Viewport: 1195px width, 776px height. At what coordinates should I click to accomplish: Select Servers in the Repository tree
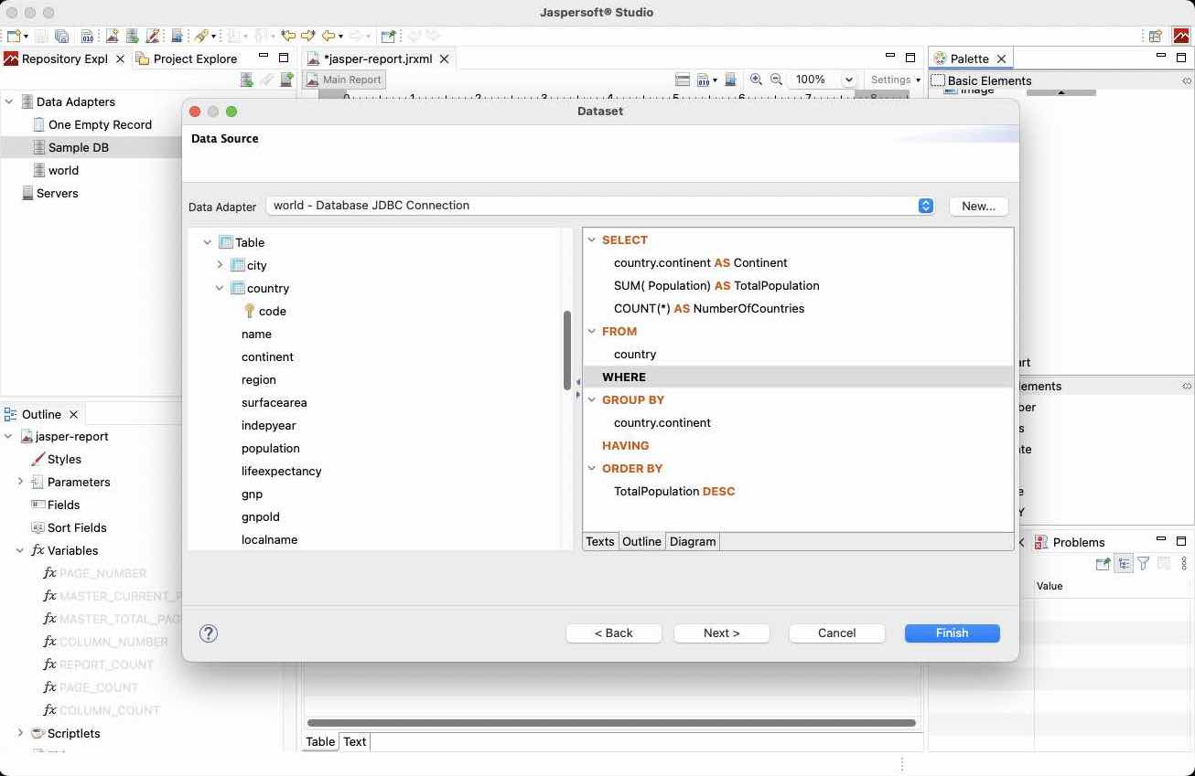click(x=57, y=193)
